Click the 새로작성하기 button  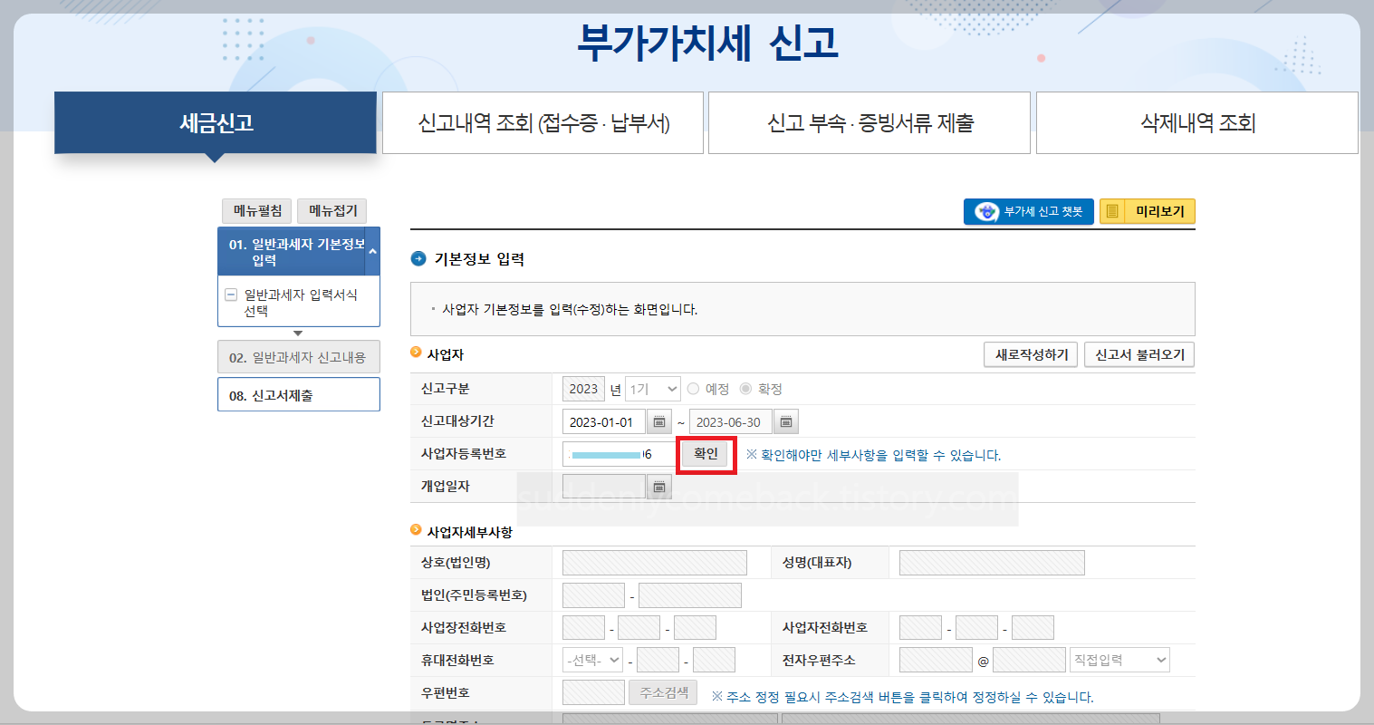pyautogui.click(x=1030, y=354)
